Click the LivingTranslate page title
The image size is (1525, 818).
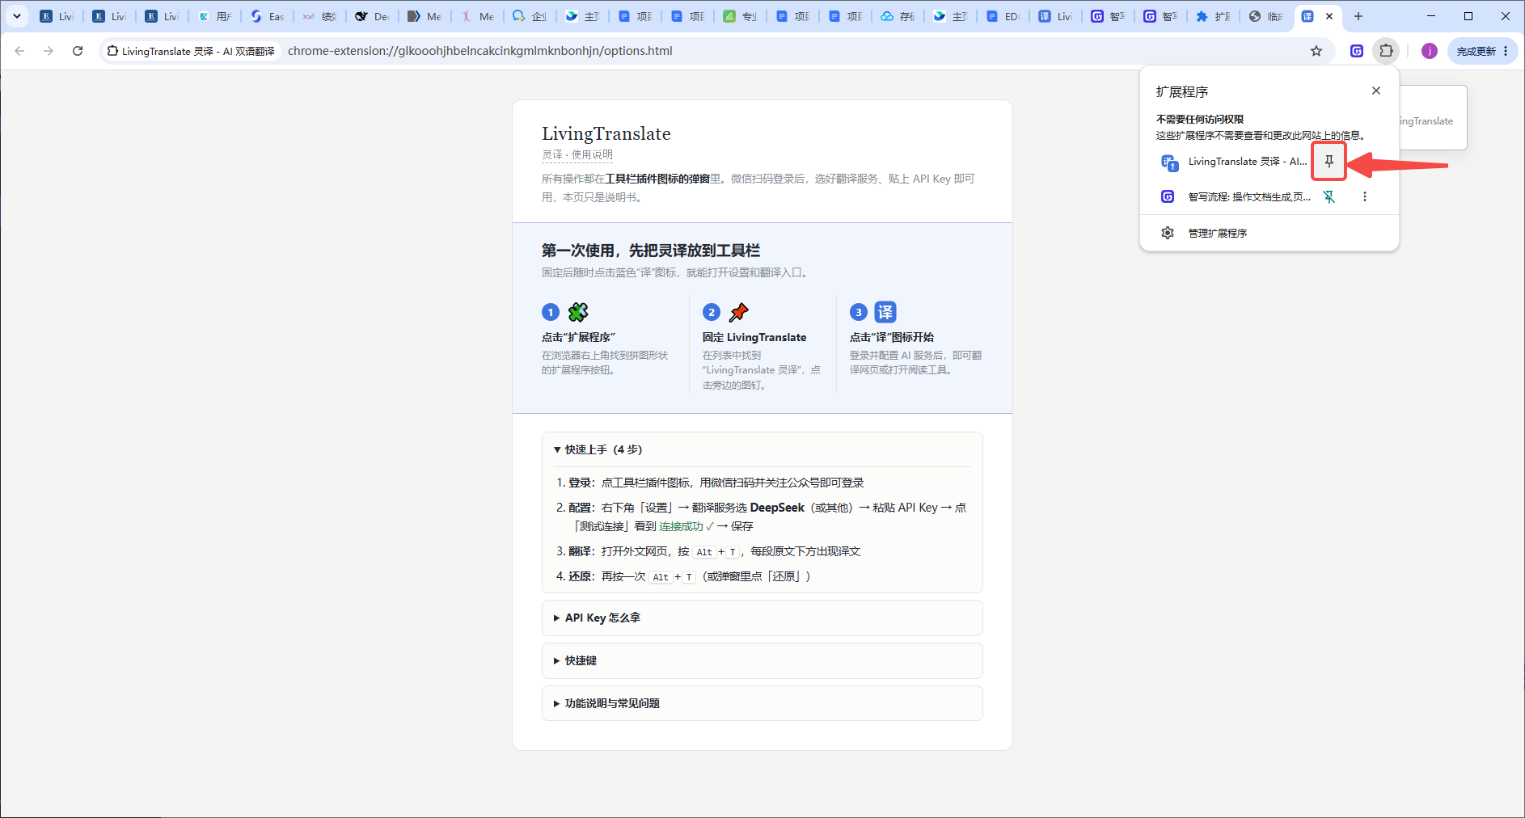[606, 133]
